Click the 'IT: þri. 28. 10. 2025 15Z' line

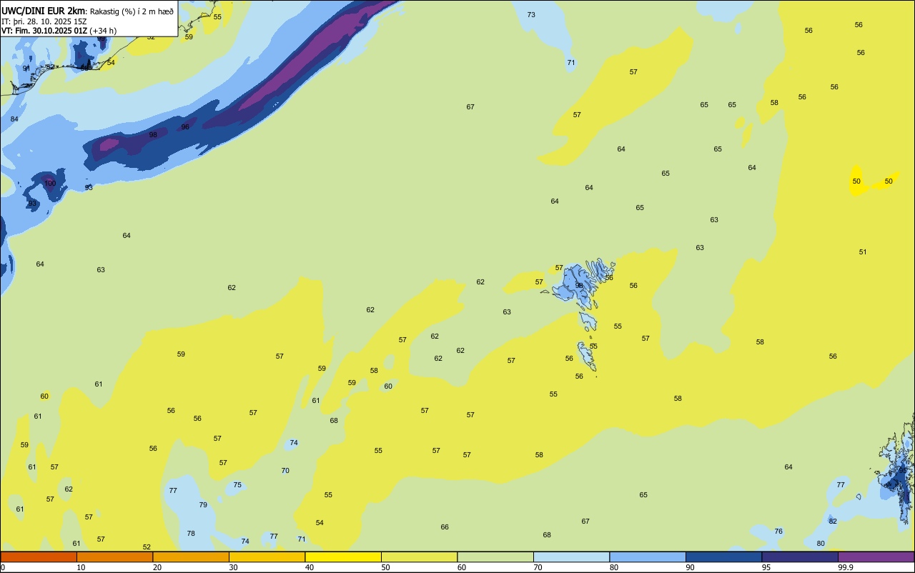[44, 21]
